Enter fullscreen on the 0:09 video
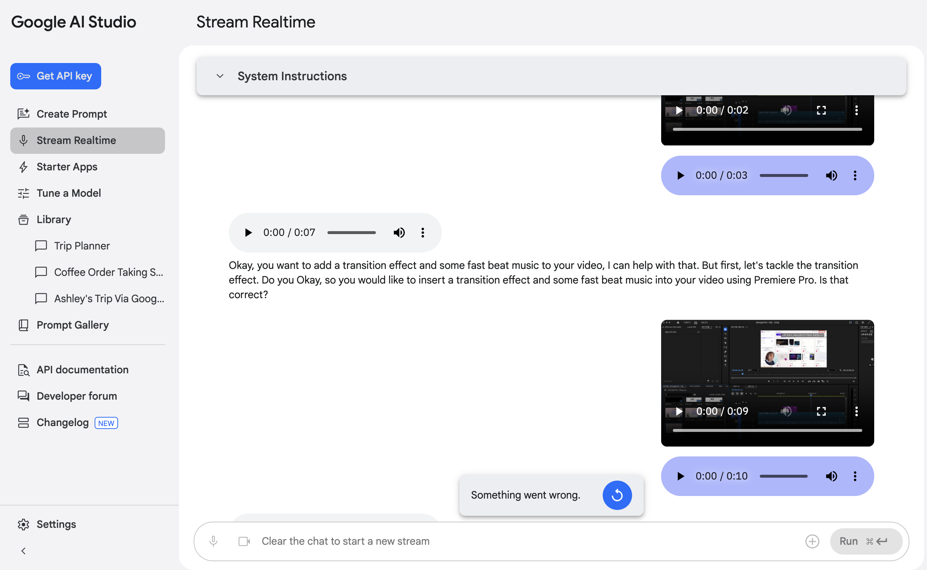This screenshot has width=927, height=570. (821, 411)
